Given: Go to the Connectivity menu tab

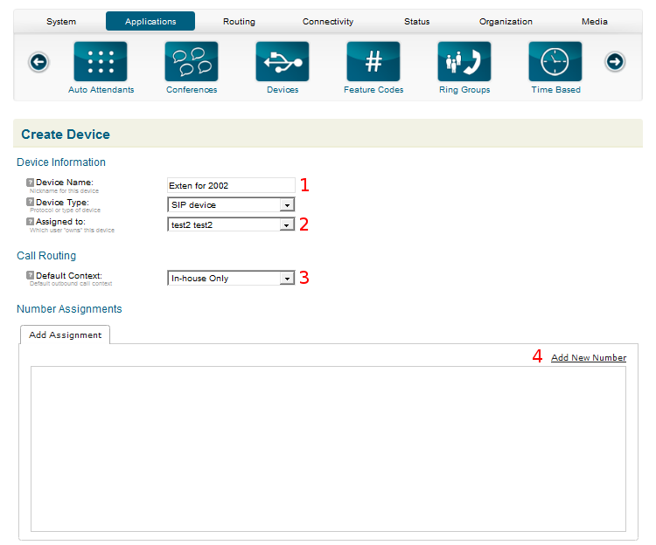Looking at the screenshot, I should click(328, 22).
